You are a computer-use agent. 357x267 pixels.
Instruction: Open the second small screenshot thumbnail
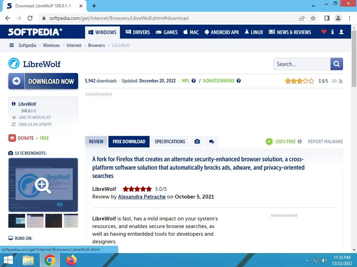click(35, 221)
